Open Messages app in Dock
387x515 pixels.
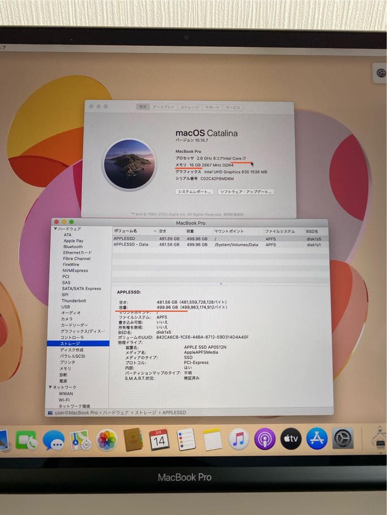[53, 440]
